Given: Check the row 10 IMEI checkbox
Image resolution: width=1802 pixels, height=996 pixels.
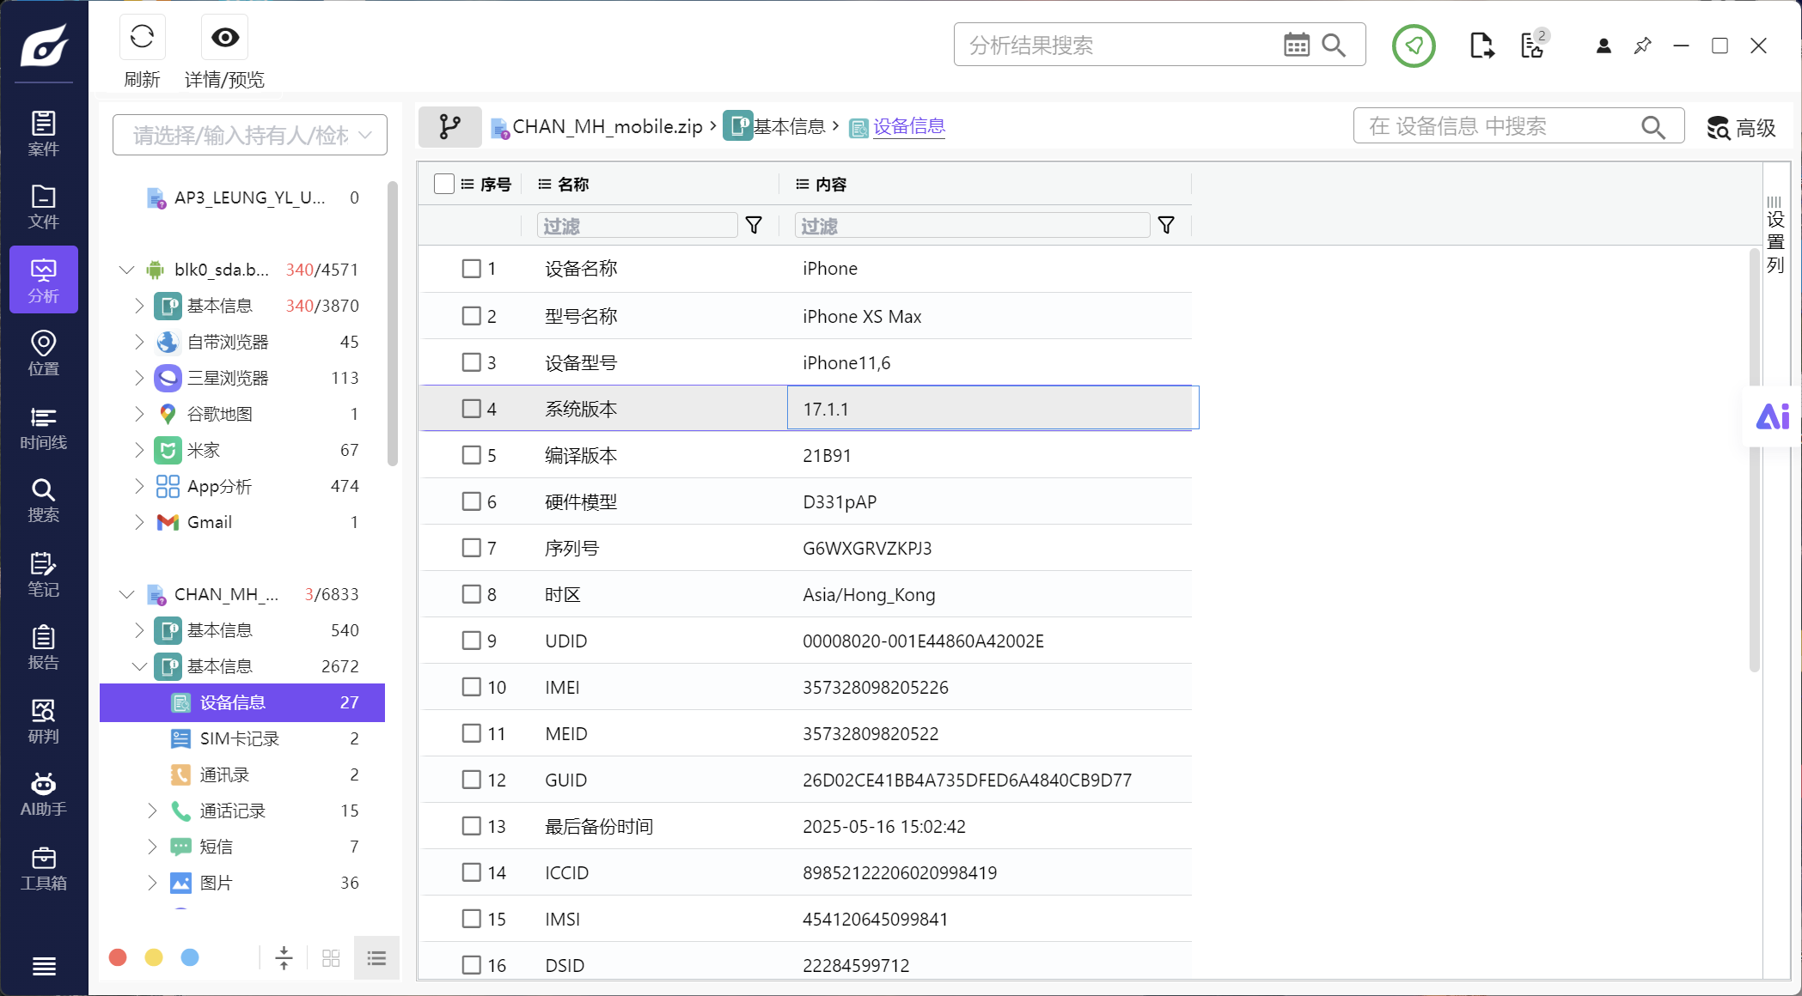Looking at the screenshot, I should 472,687.
